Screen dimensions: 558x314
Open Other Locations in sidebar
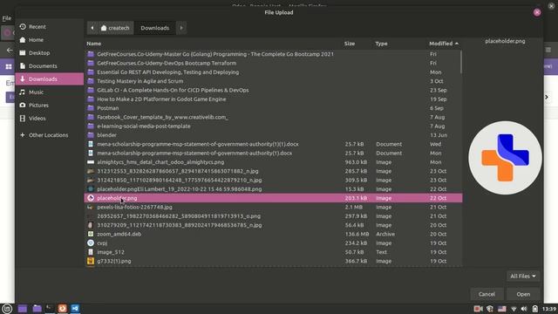point(49,135)
